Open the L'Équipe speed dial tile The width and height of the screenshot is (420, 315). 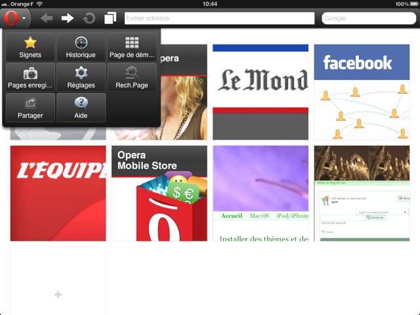58,193
